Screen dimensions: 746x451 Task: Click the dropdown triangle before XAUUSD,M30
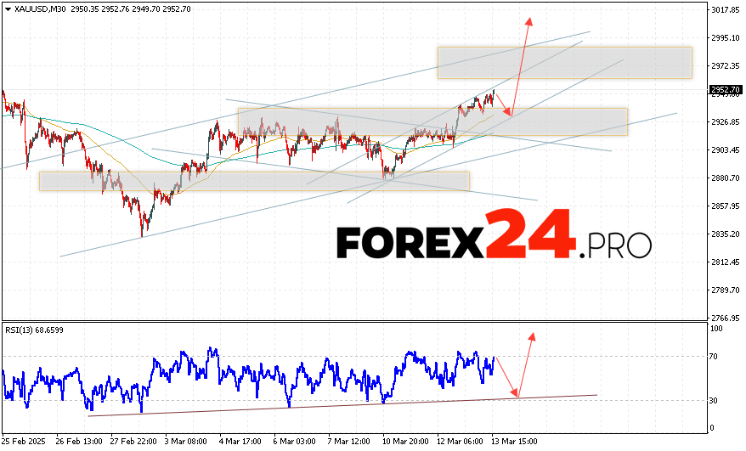coord(7,10)
